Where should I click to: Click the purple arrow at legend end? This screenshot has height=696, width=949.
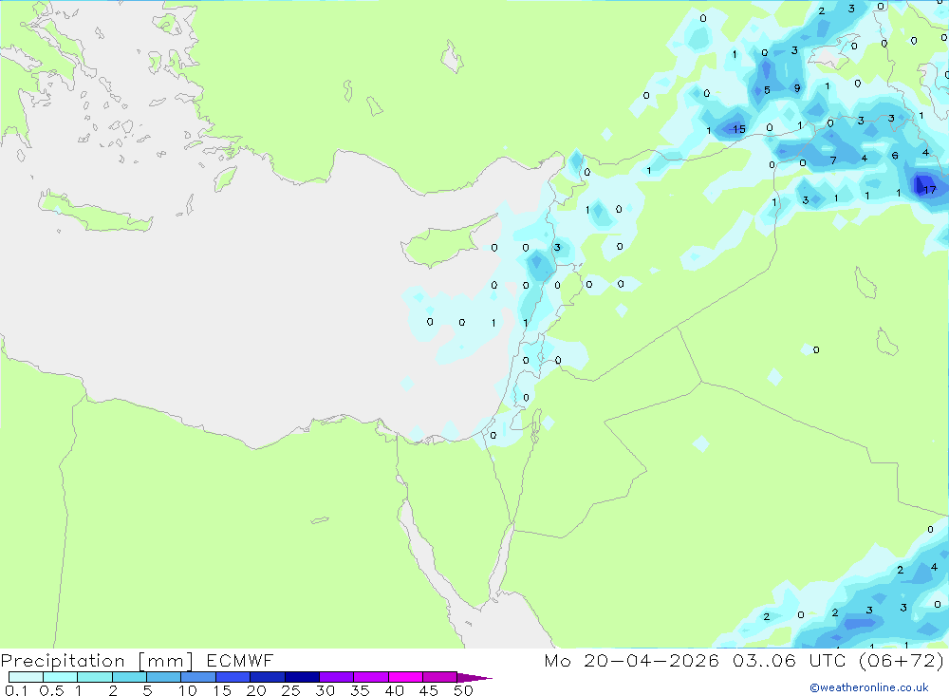coord(474,677)
